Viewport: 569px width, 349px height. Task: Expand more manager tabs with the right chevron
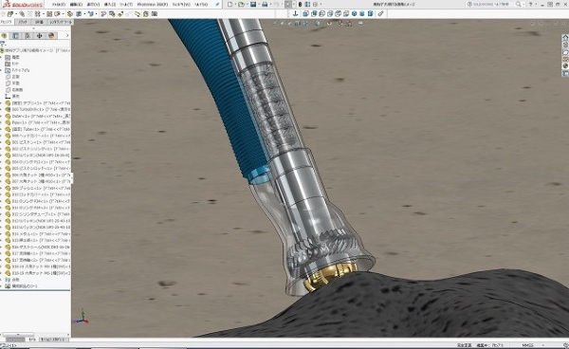tap(67, 35)
